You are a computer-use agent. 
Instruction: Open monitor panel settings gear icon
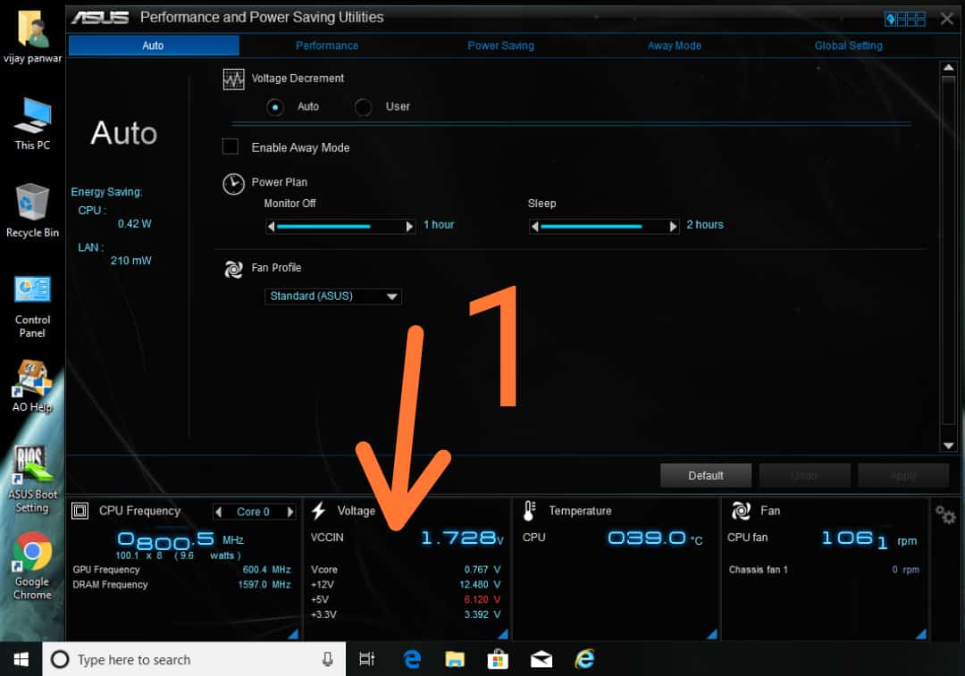pos(945,514)
